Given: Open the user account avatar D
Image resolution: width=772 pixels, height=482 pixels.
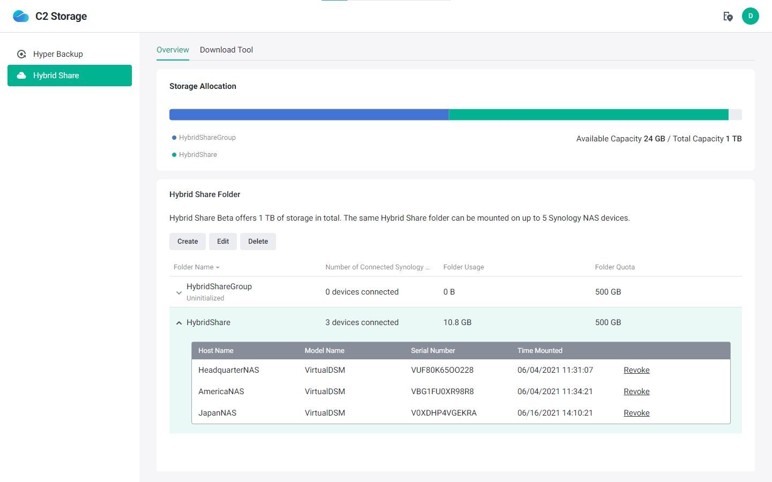Looking at the screenshot, I should tap(750, 16).
